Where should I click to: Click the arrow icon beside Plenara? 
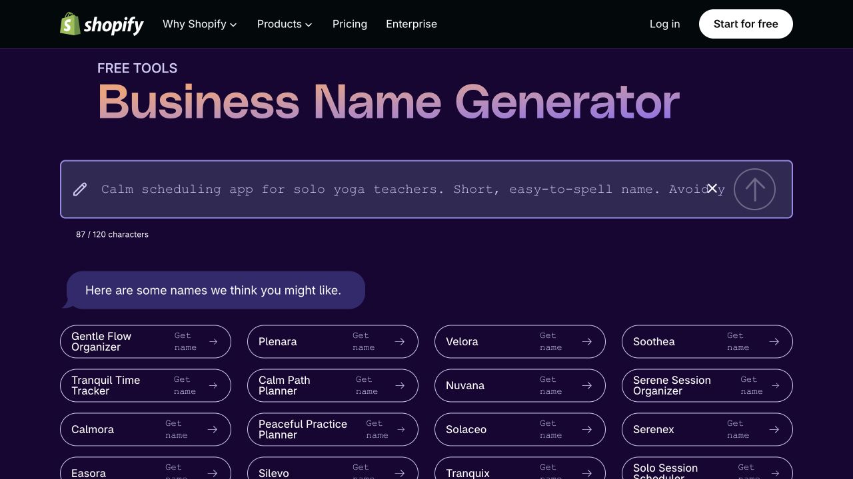tap(400, 342)
